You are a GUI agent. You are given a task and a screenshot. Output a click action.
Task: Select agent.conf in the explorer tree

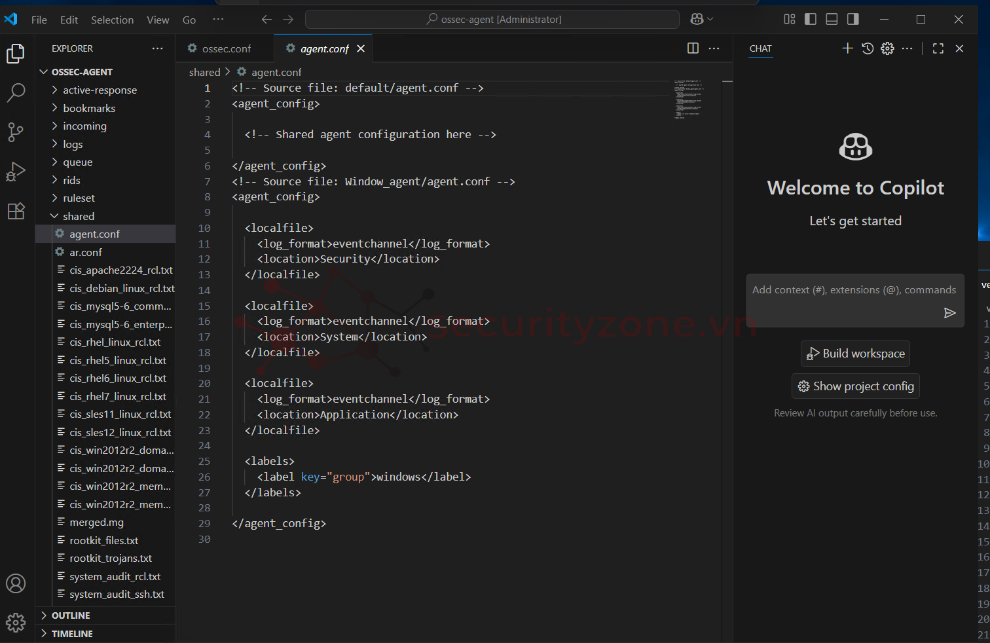pyautogui.click(x=105, y=234)
